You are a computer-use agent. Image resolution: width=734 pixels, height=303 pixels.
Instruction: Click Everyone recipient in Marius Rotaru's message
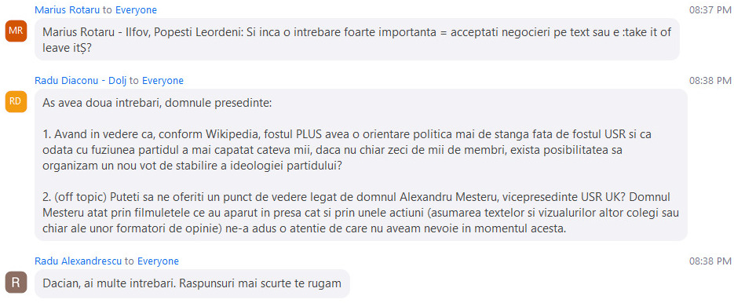[137, 10]
